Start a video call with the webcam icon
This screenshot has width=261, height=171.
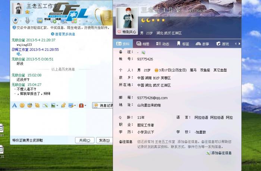(x=16, y=20)
